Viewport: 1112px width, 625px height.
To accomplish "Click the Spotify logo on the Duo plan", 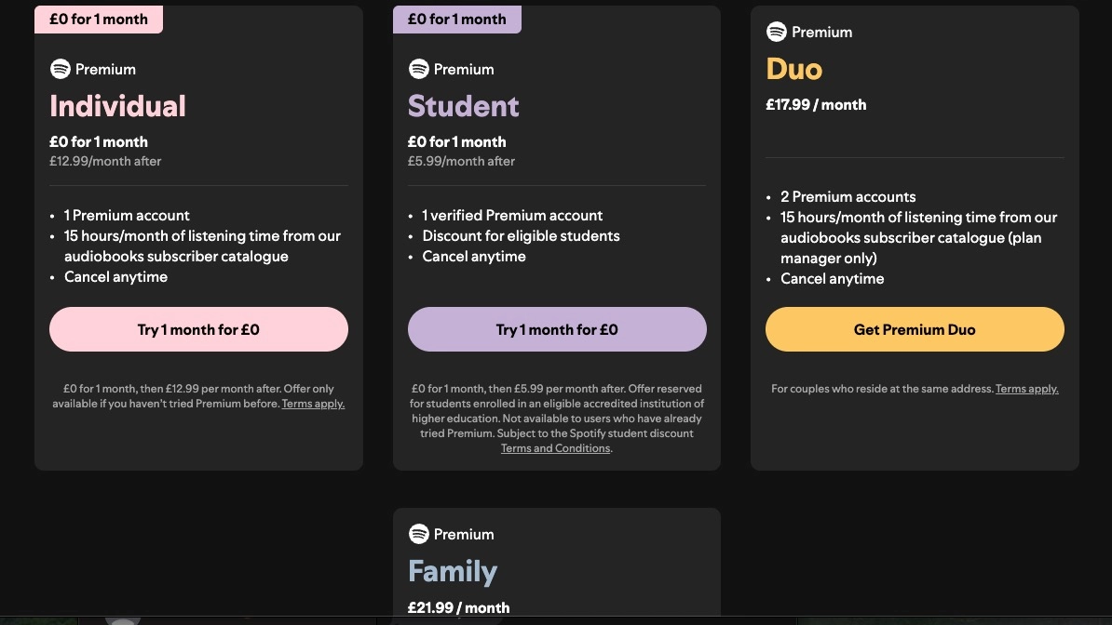I will coord(777,32).
